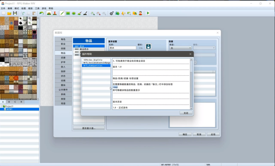This screenshot has height=166, width=275.
Task: Select 状态 tab in database
Action: pyautogui.click(x=63, y=76)
